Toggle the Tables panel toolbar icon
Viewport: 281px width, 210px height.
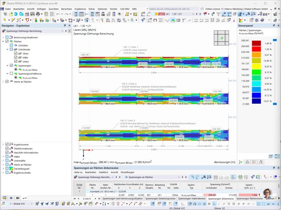tap(81, 14)
